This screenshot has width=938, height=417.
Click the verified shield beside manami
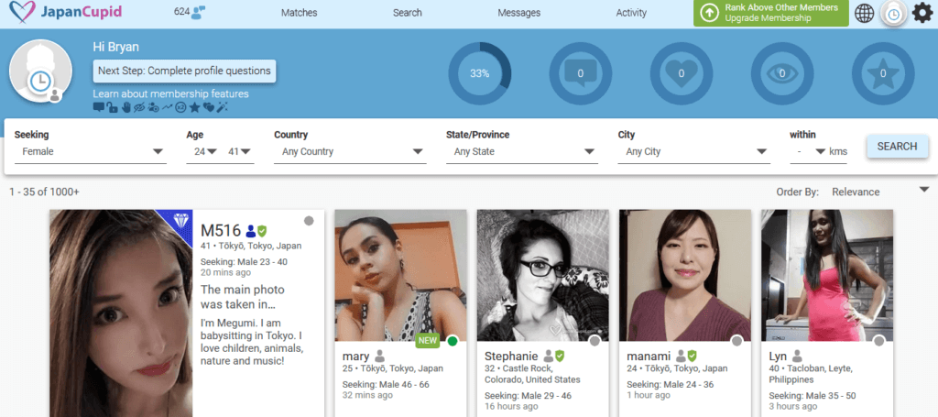pos(692,356)
